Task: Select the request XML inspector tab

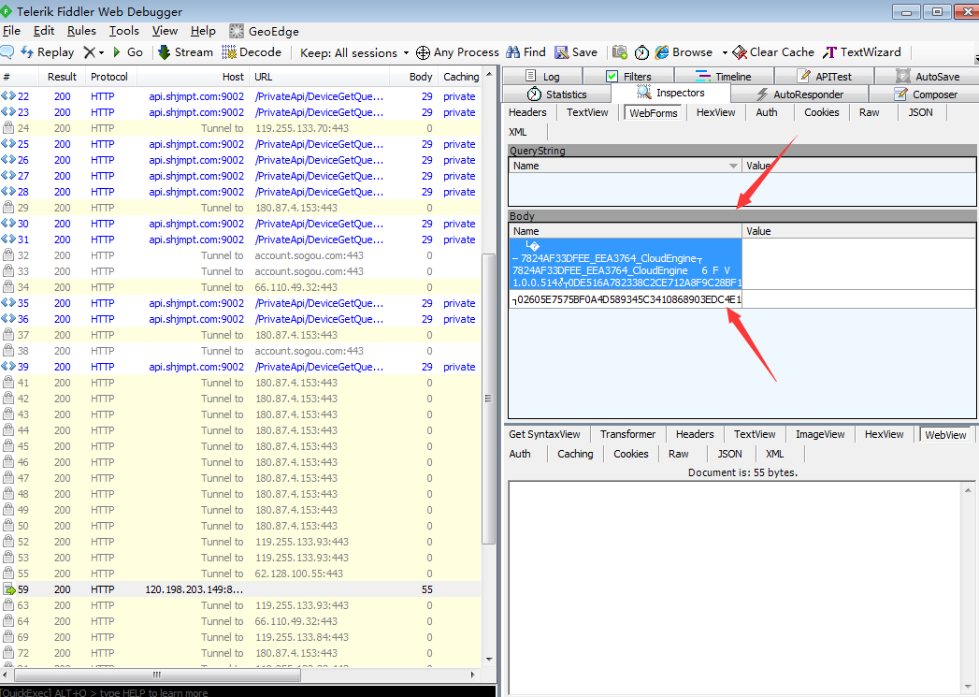Action: tap(518, 133)
